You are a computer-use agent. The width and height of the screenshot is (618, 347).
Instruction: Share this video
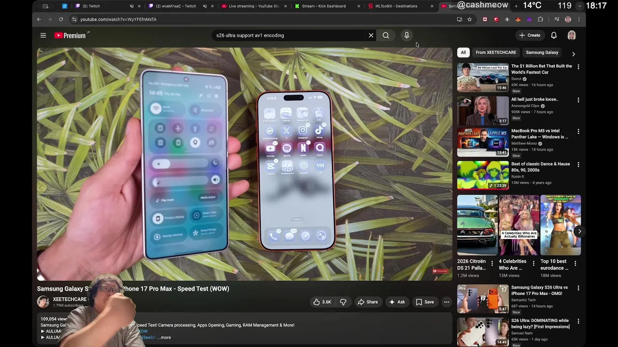[368, 302]
